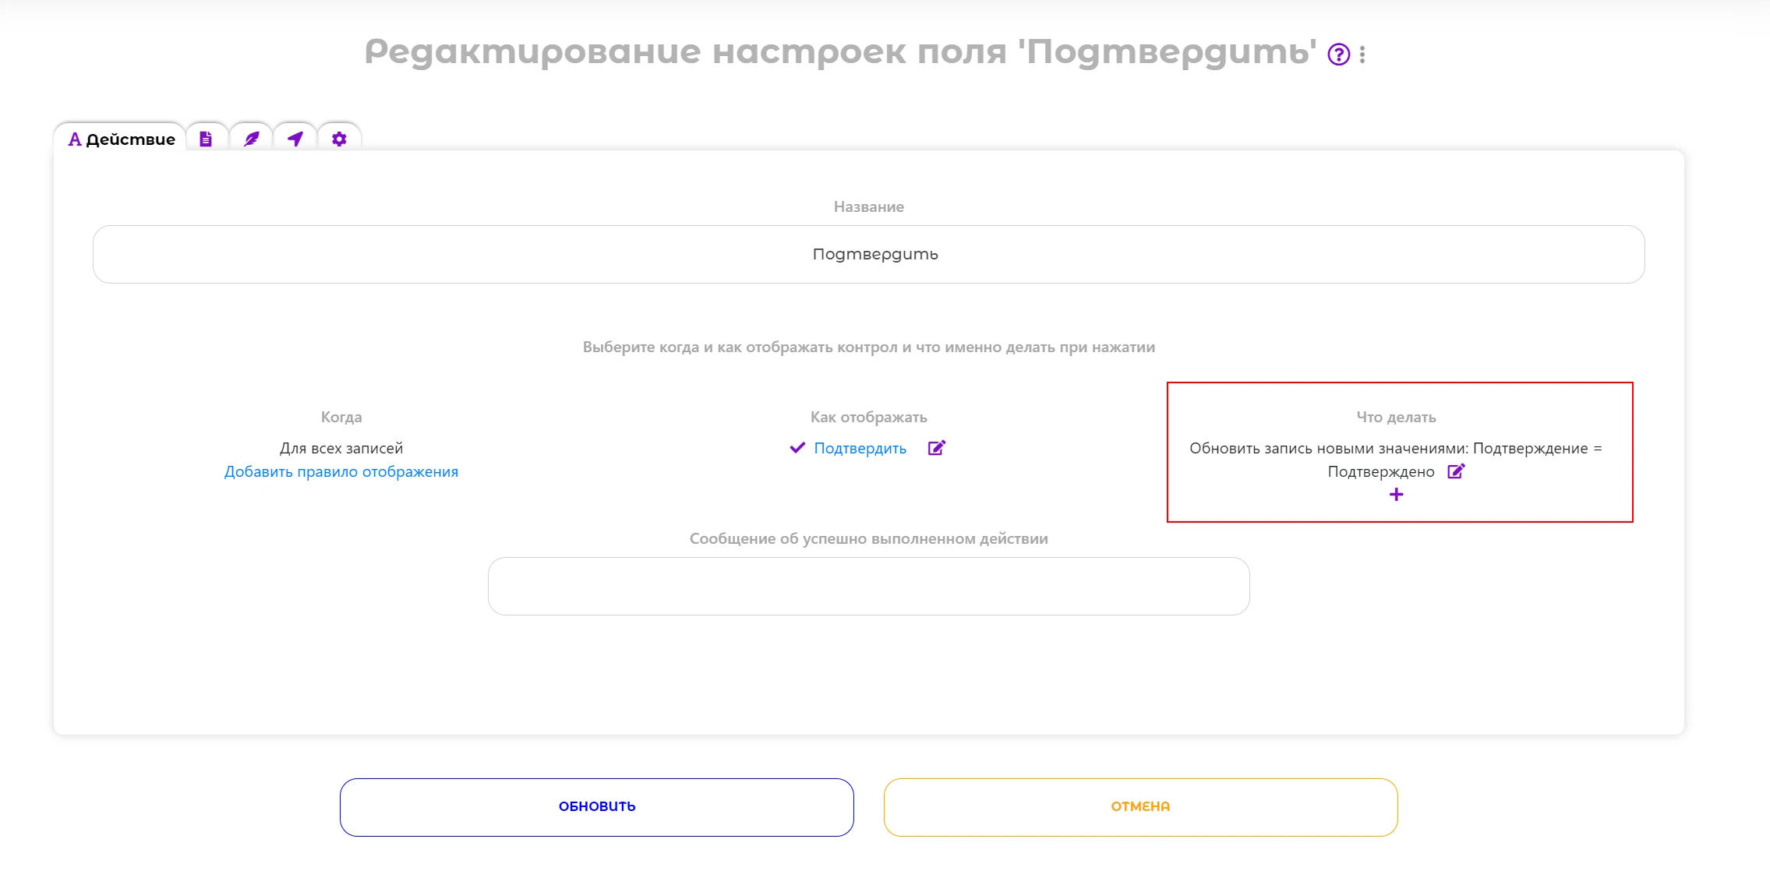
Task: Click the checkmark icon before Подтвердить
Action: (797, 448)
